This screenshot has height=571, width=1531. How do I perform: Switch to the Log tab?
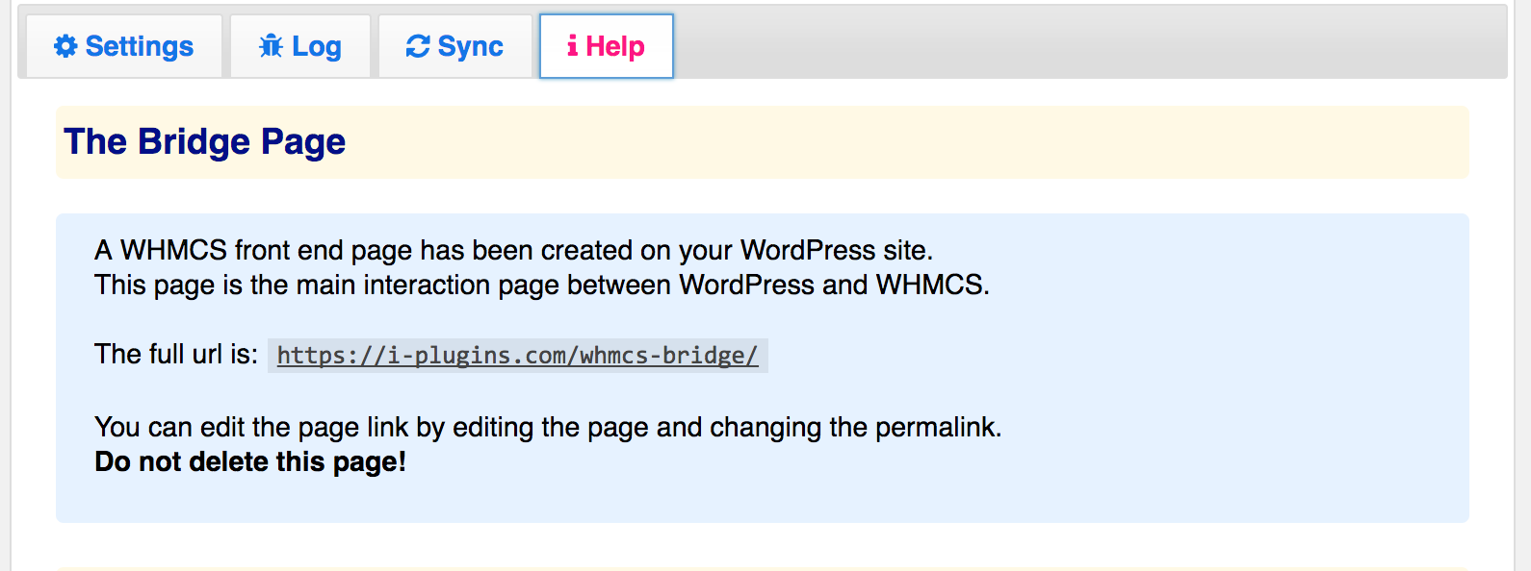(x=300, y=46)
